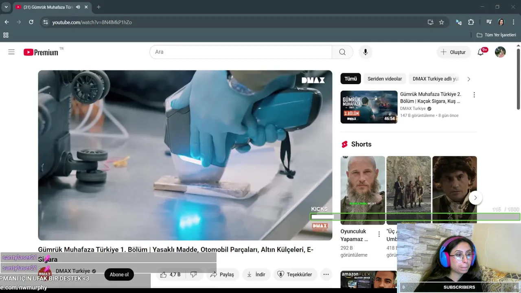Open YouTube account avatar menu
521x293 pixels.
pos(500,52)
